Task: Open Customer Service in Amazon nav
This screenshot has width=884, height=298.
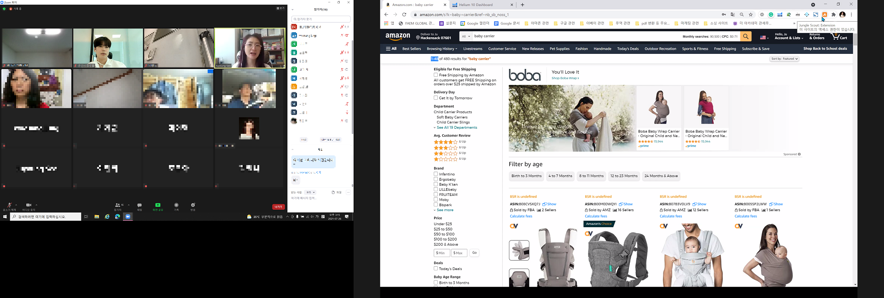Action: (x=502, y=49)
